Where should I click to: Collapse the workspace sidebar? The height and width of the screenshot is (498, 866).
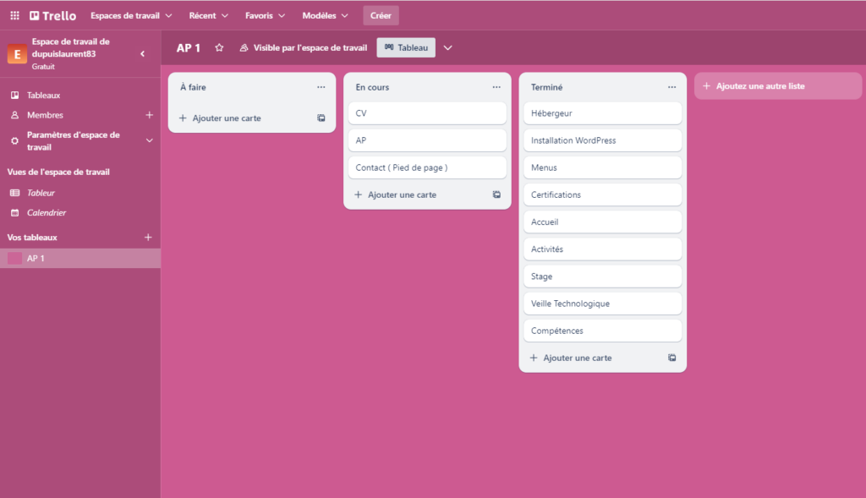[x=142, y=53]
